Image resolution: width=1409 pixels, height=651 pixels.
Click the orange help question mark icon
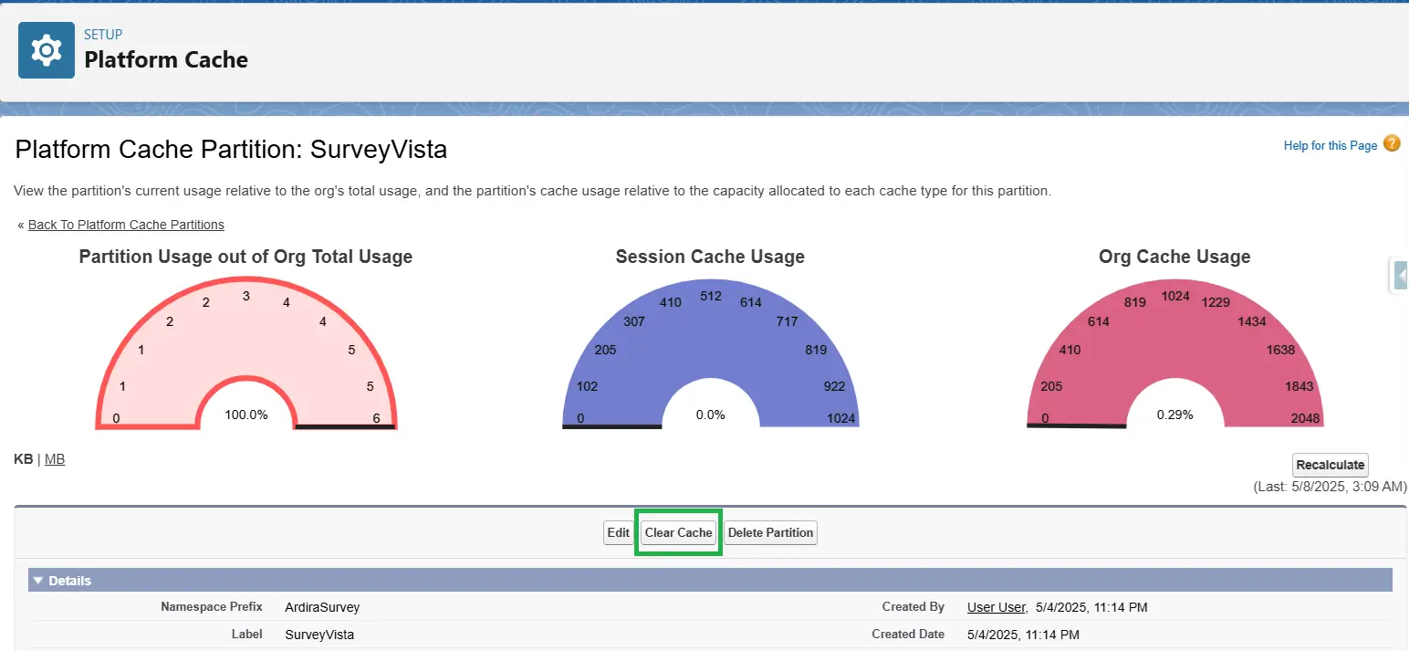pyautogui.click(x=1391, y=143)
